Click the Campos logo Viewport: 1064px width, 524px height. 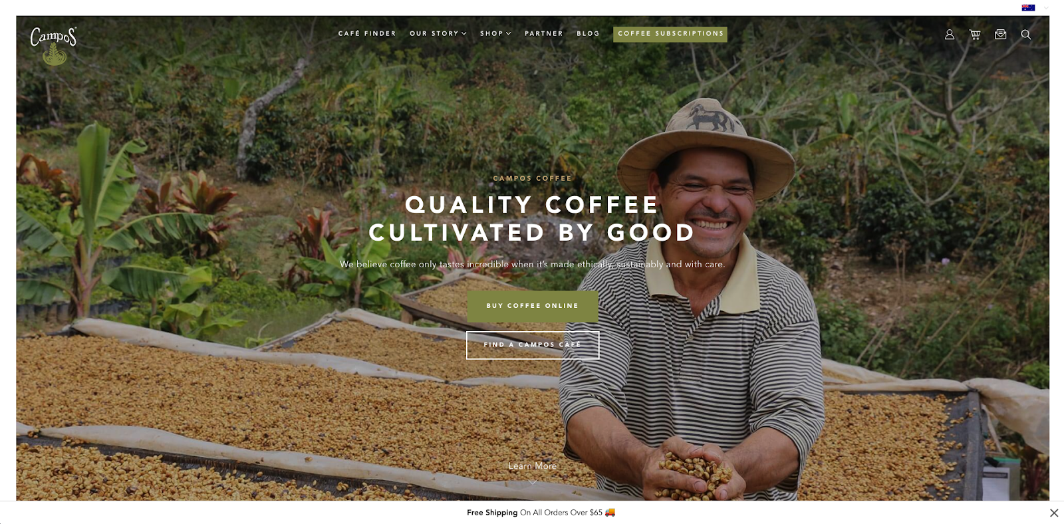pyautogui.click(x=53, y=45)
